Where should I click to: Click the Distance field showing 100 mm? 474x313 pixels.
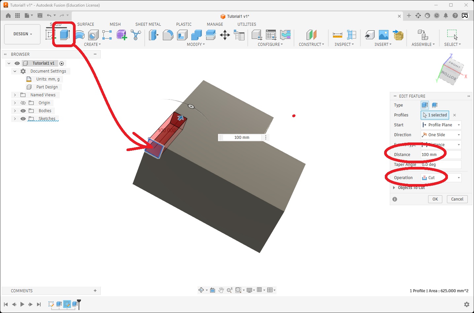click(441, 155)
